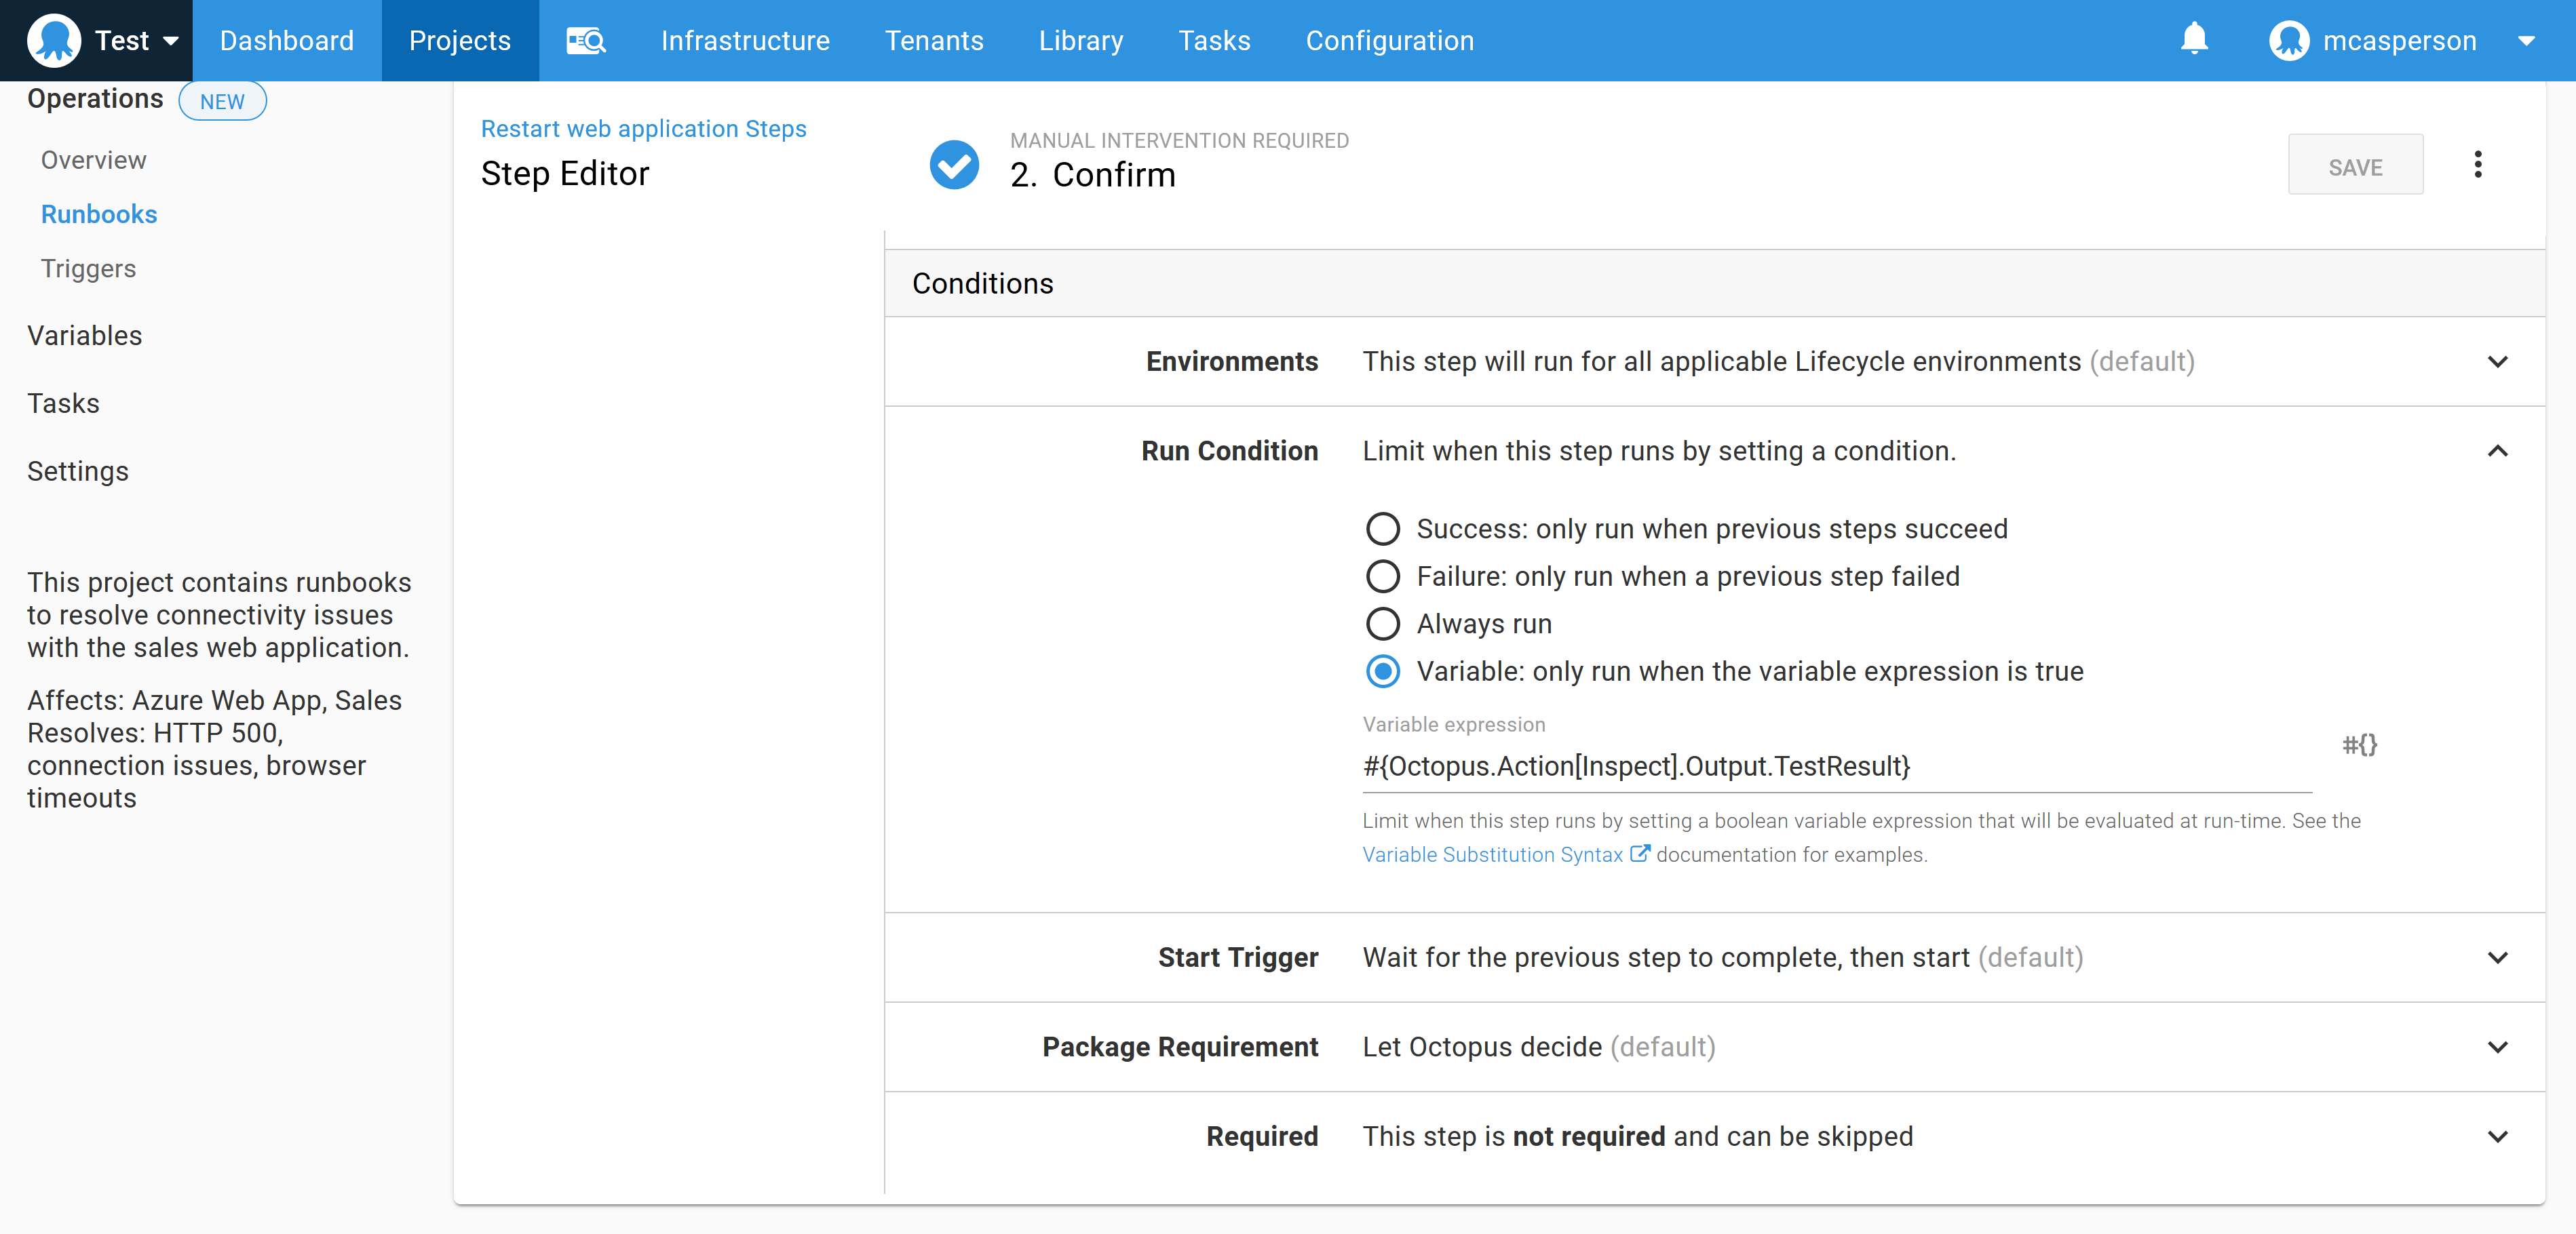
Task: Insert a variable using the #{} icon
Action: point(2360,744)
